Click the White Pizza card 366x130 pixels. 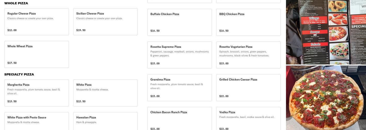point(105,93)
